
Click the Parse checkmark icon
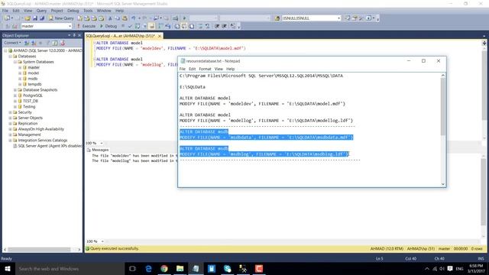[130, 26]
